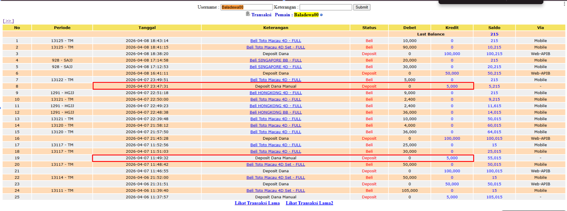
Task: Click the Last Balance label
Action: point(431,34)
